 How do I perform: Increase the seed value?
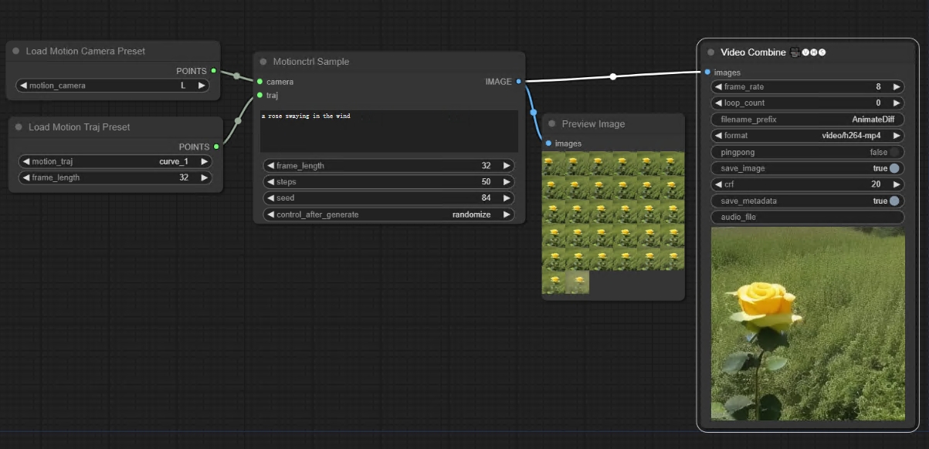click(x=507, y=198)
